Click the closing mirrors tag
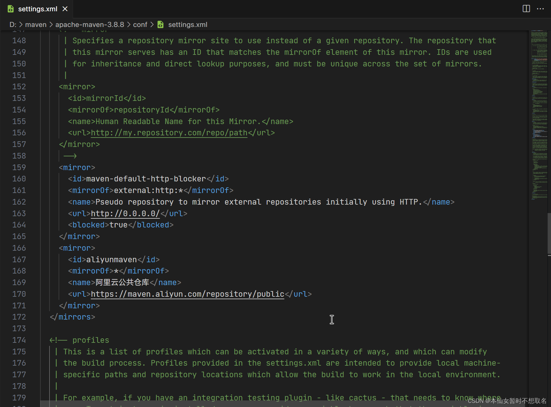Viewport: 551px width, 407px height. (72, 317)
